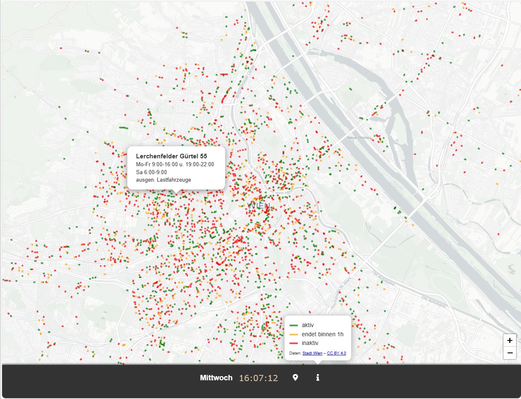The width and height of the screenshot is (521, 399).
Task: Click the location pin icon
Action: point(295,377)
